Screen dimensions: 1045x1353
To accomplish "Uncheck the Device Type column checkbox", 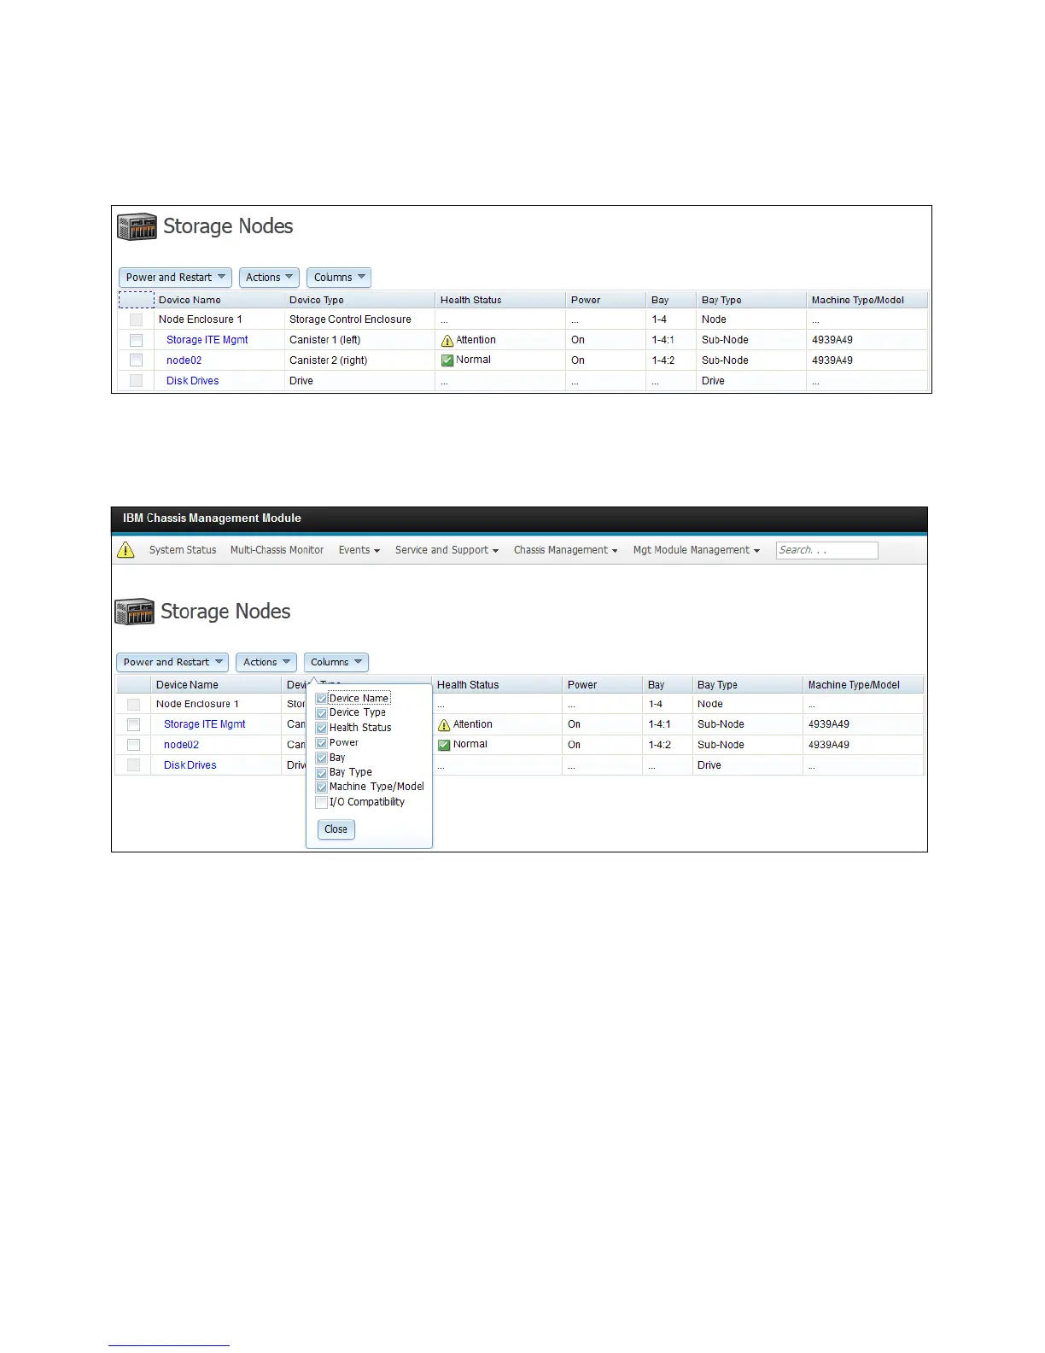I will tap(322, 713).
